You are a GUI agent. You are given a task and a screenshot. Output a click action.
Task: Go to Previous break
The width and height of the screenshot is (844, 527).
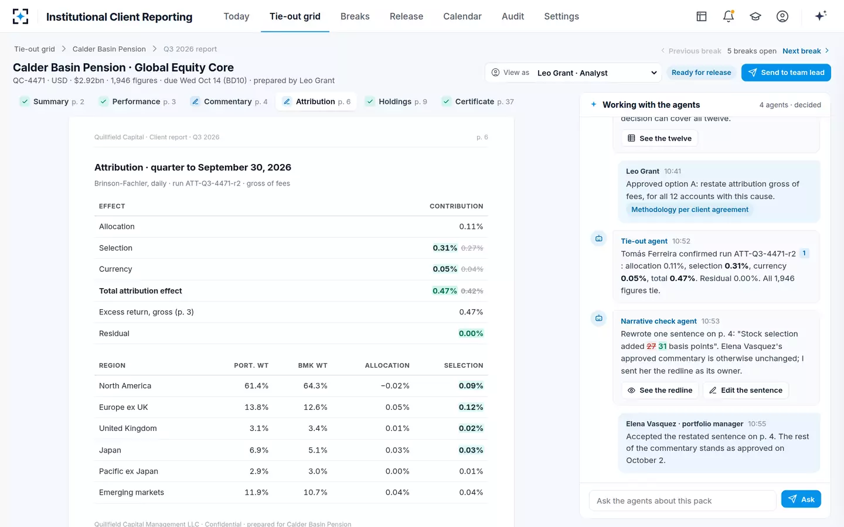tap(690, 51)
